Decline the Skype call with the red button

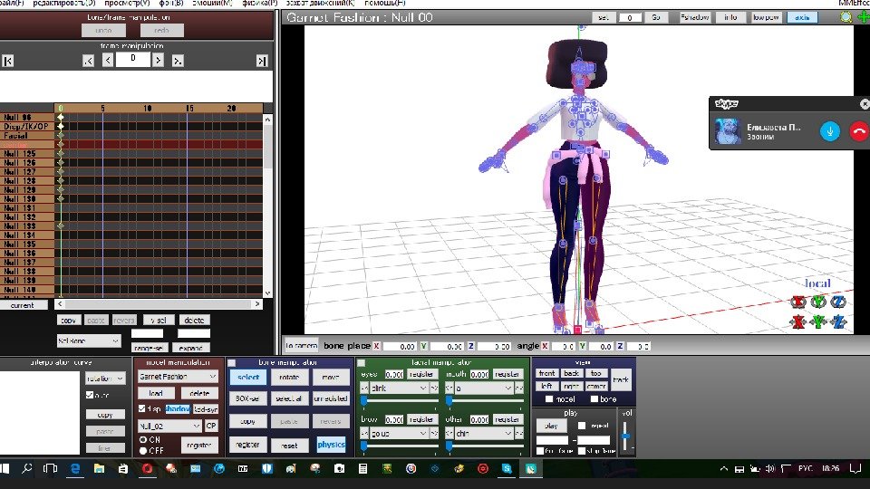[859, 131]
